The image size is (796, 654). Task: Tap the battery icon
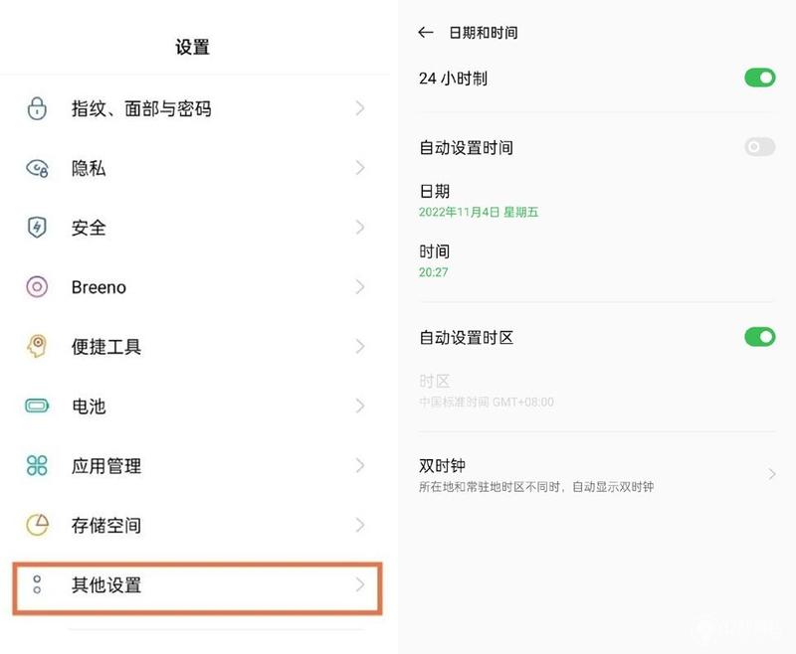37,406
